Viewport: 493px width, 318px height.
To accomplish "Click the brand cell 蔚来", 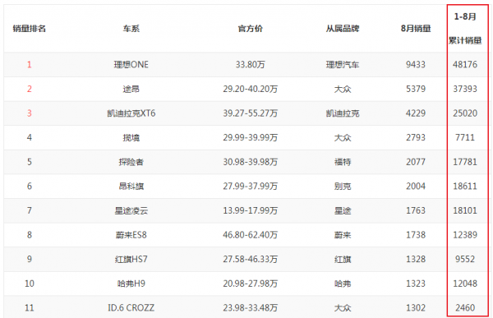I will pos(343,235).
